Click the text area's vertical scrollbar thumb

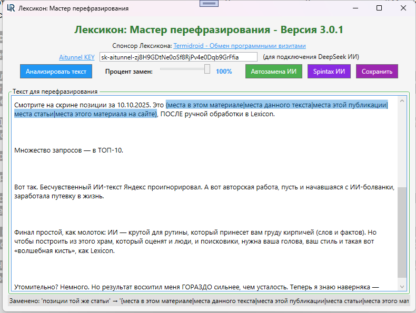[402, 231]
